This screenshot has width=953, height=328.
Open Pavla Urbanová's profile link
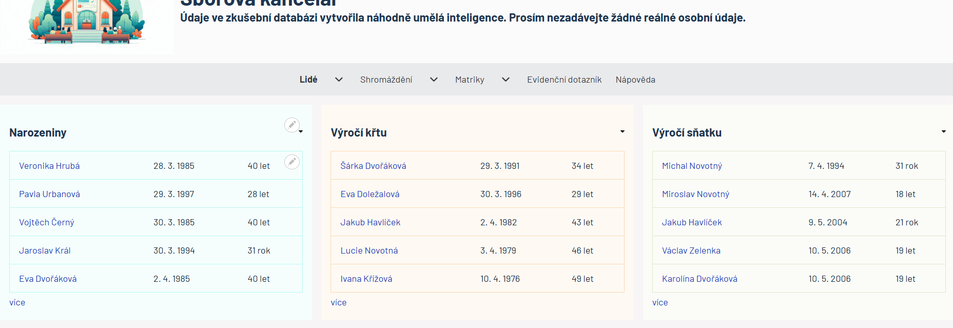coord(50,194)
